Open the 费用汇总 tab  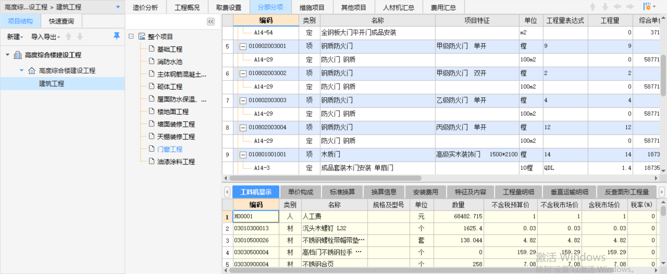pyautogui.click(x=443, y=7)
